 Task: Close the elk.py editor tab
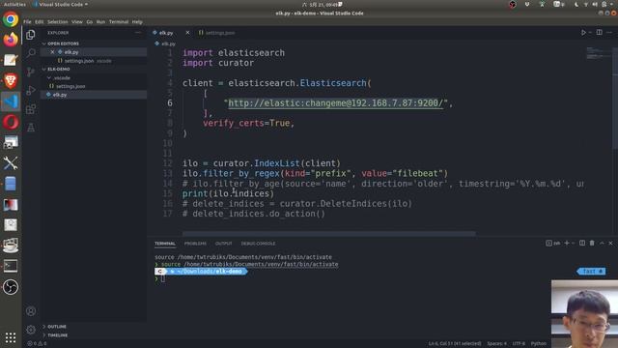pos(187,32)
